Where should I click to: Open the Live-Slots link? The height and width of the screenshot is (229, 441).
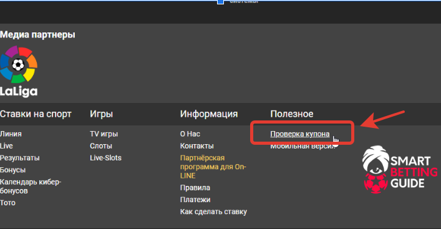tap(106, 158)
